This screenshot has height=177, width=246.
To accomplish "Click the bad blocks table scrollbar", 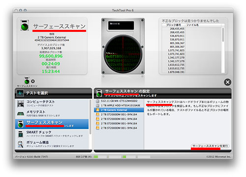I will 223,35.
